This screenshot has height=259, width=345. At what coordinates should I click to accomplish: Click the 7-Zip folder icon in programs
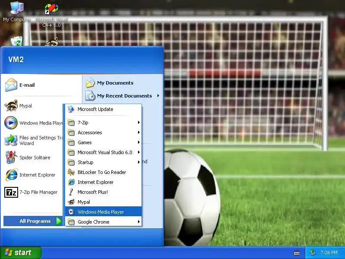coord(71,123)
